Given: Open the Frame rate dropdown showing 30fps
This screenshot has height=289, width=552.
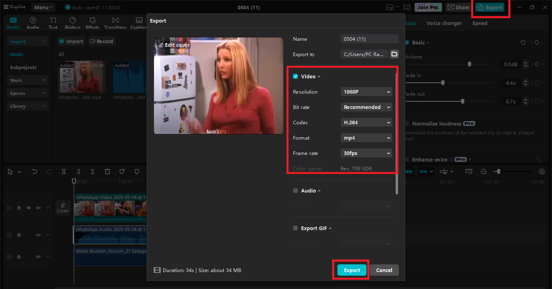Looking at the screenshot, I should coord(367,153).
